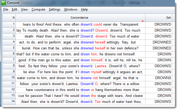Open the File menu
Image resolution: width=179 pixels, height=111 pixels.
pos(5,9)
